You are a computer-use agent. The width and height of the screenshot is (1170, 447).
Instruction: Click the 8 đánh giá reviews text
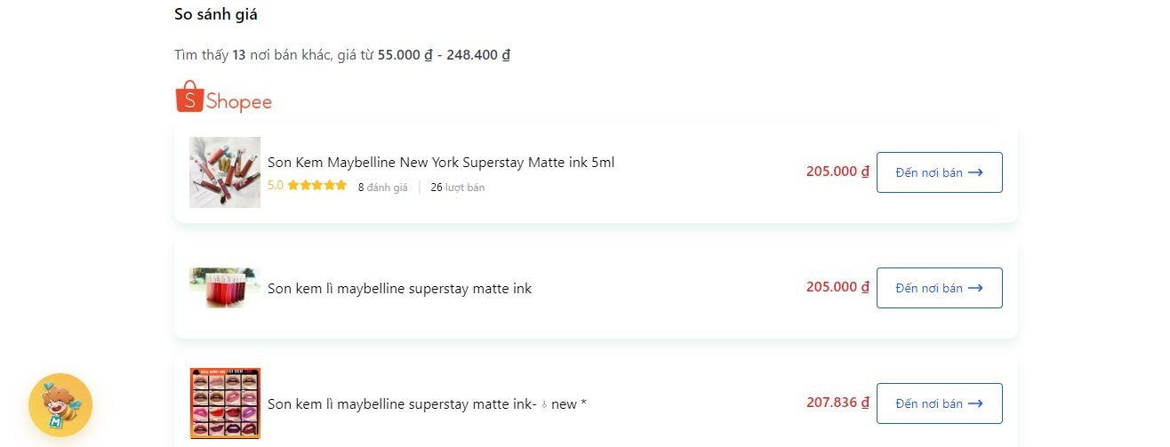click(x=382, y=188)
